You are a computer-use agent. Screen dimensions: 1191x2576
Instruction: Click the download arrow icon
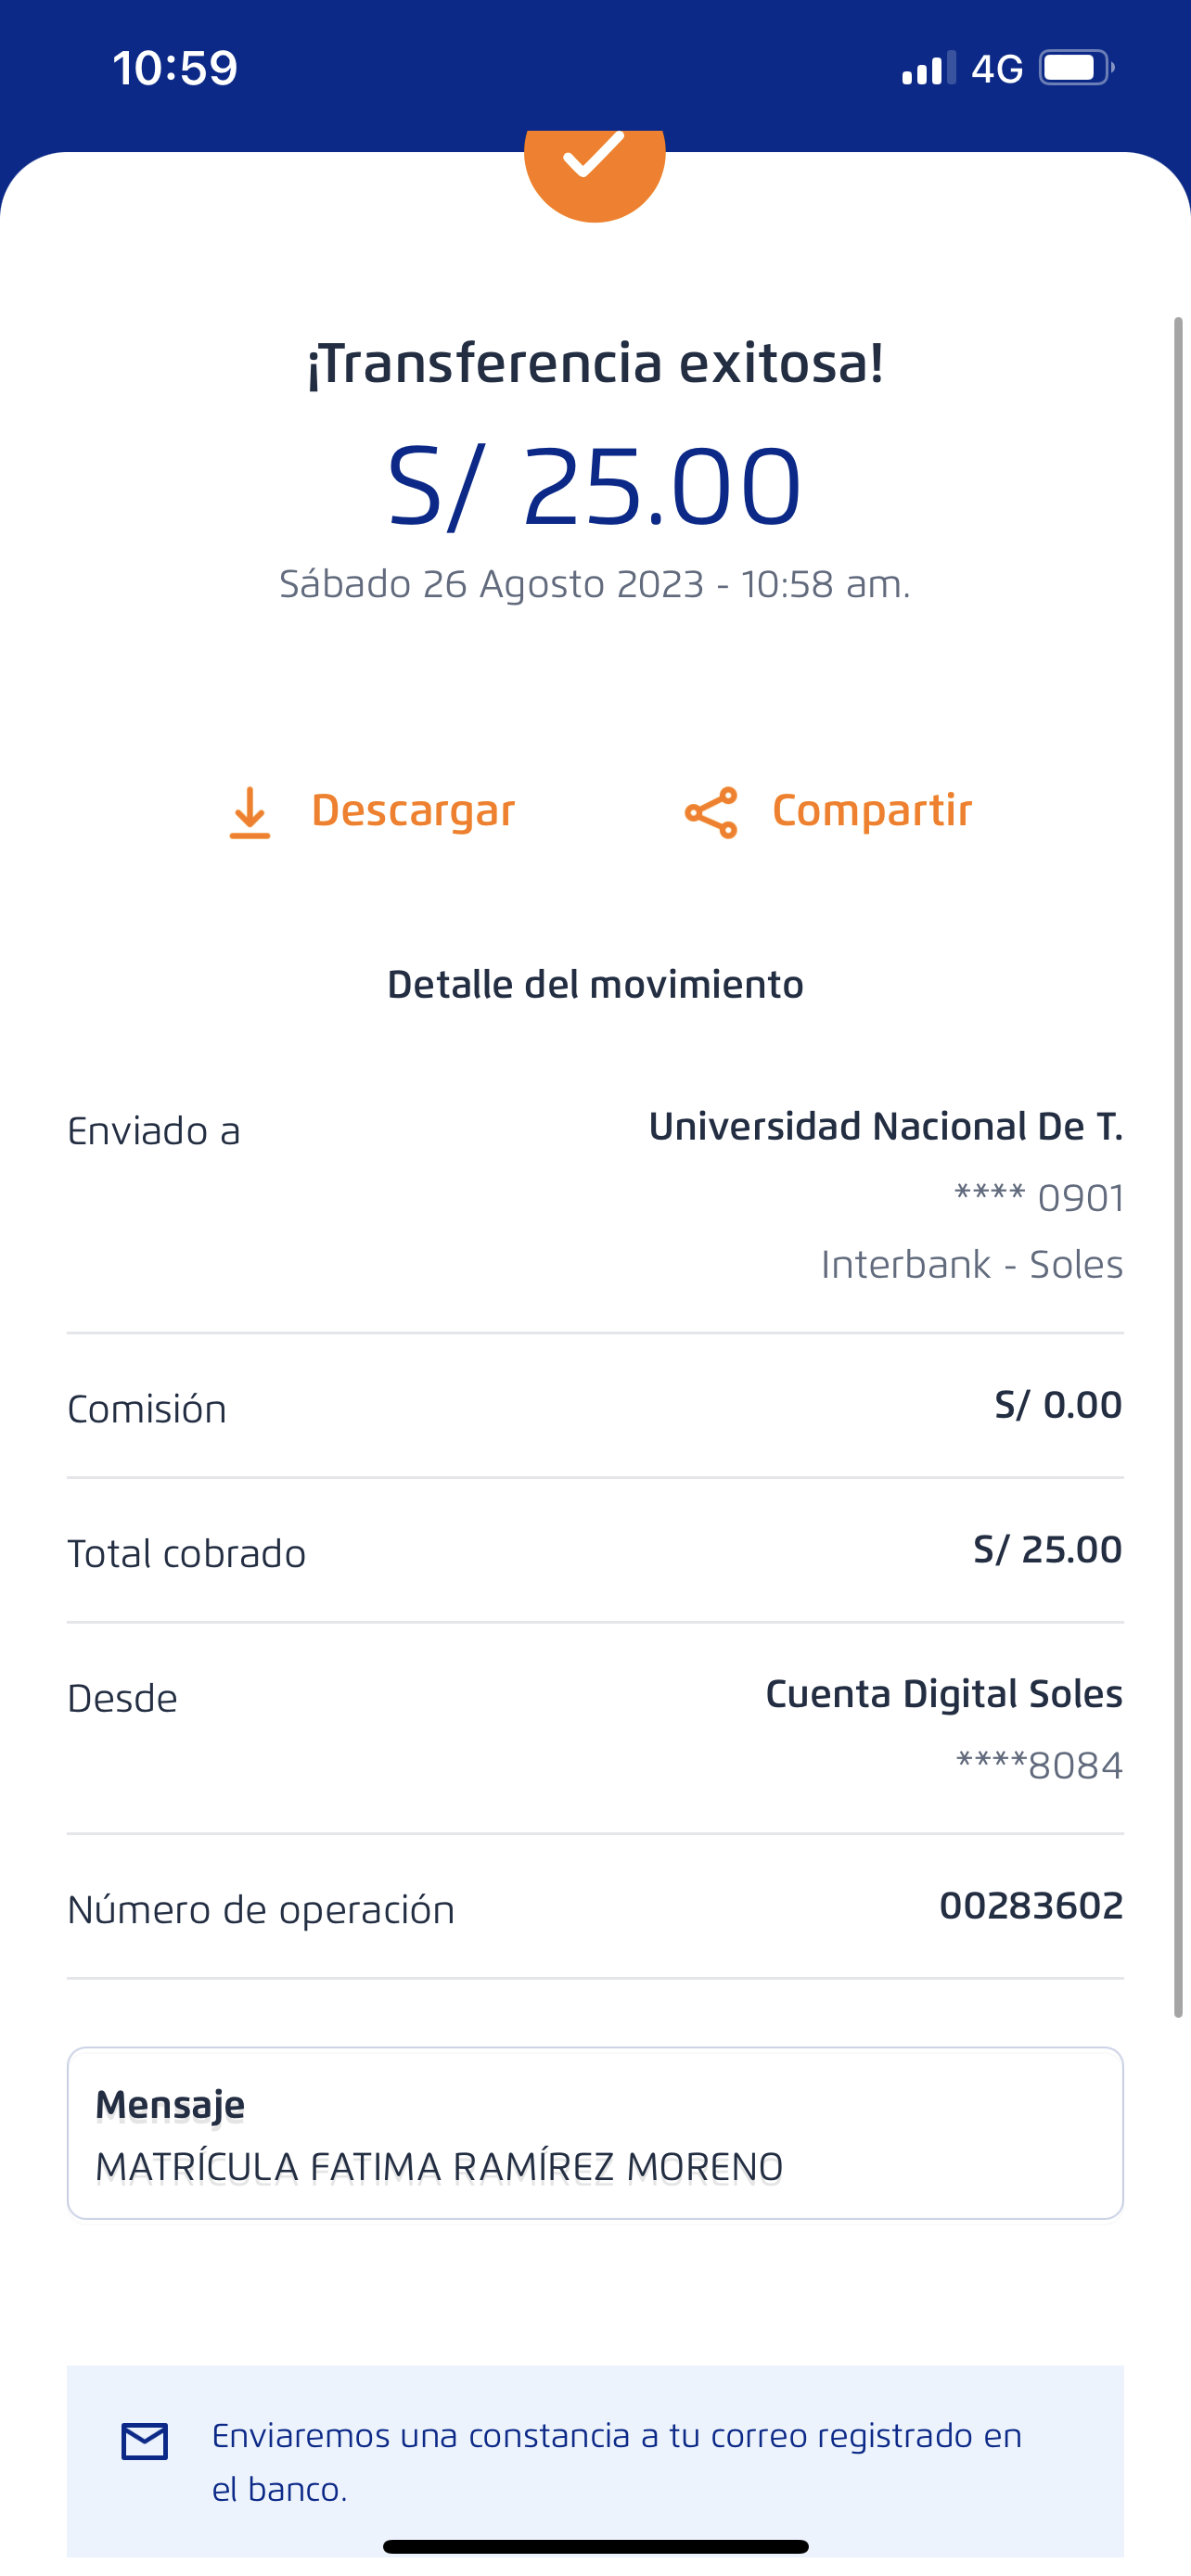(x=250, y=812)
